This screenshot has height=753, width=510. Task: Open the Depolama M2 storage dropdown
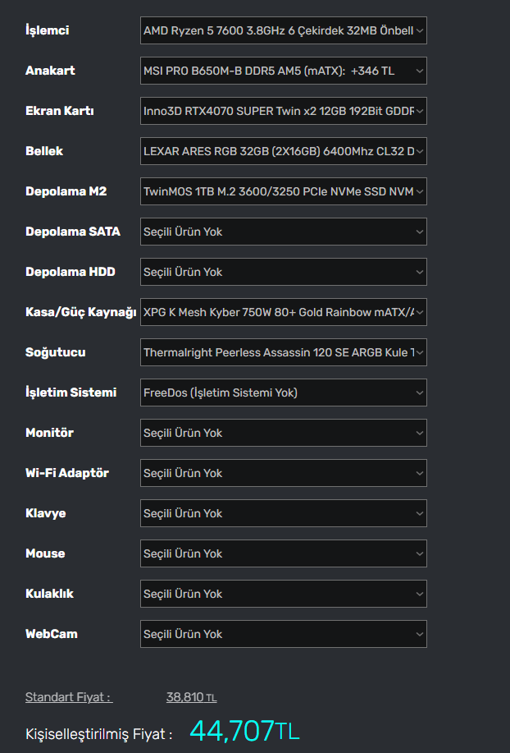click(x=283, y=191)
